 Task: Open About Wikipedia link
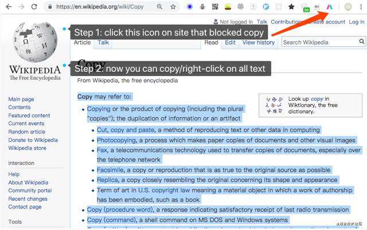(28, 183)
